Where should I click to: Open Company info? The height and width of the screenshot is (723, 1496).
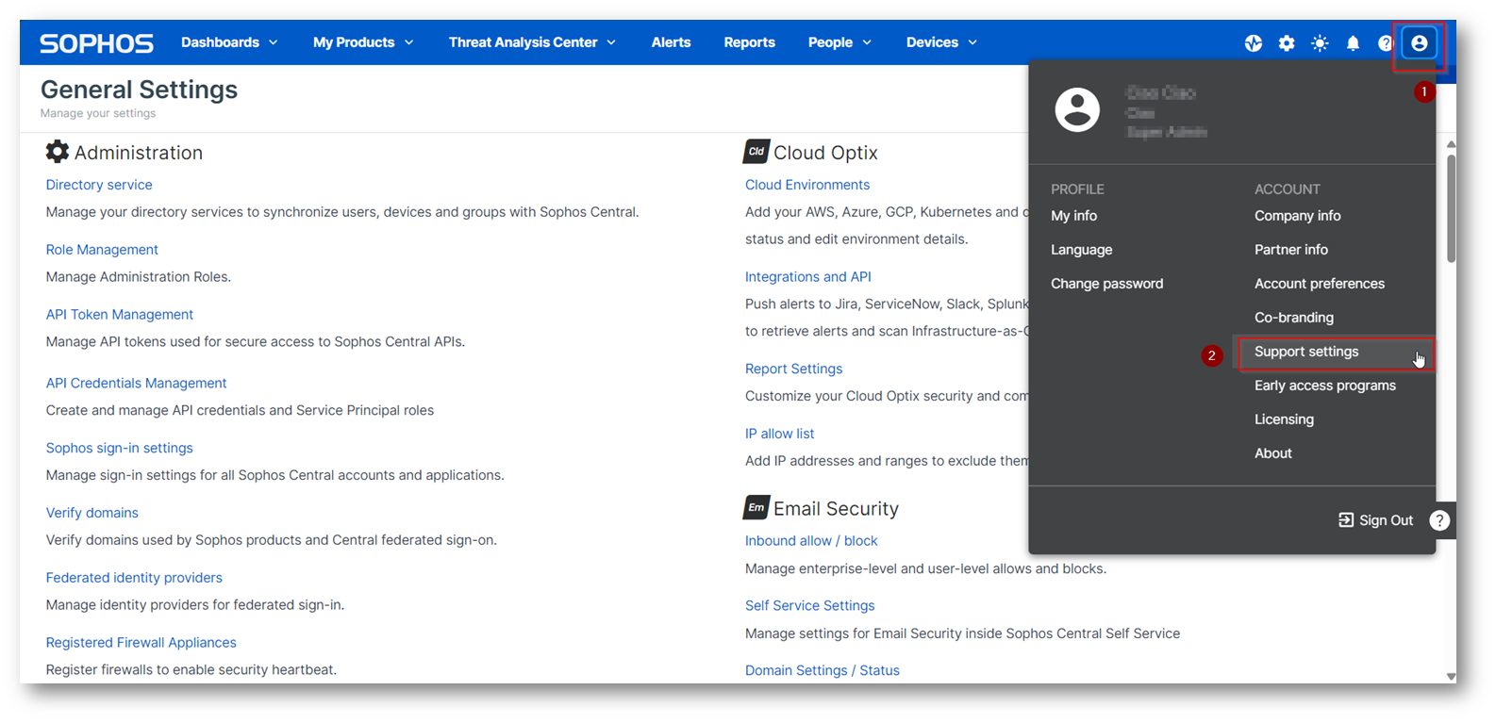pyautogui.click(x=1297, y=216)
